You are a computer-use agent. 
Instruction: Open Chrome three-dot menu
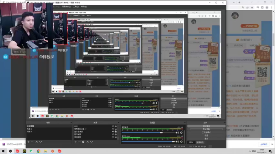pyautogui.click(x=272, y=8)
